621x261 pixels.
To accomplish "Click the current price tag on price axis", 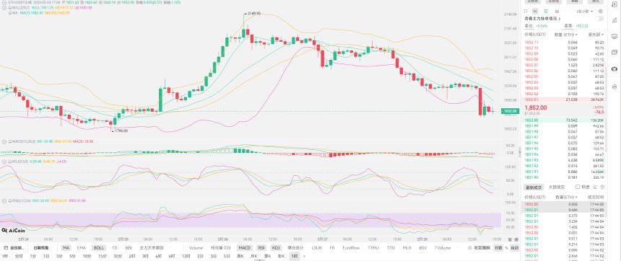I will pos(510,112).
